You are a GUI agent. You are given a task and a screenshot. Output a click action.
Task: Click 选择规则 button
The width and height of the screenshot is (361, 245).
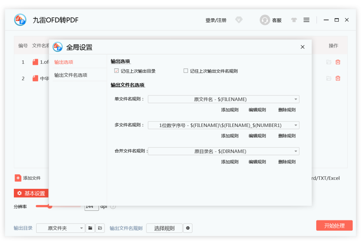164,228
